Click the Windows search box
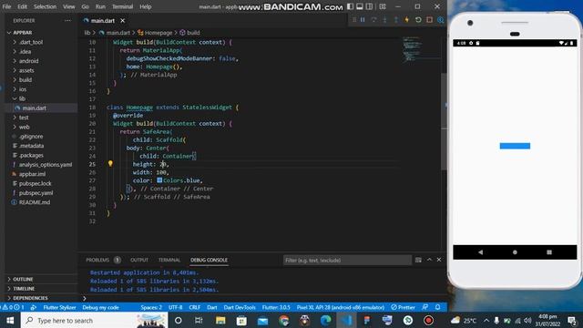 pyautogui.click(x=95, y=320)
